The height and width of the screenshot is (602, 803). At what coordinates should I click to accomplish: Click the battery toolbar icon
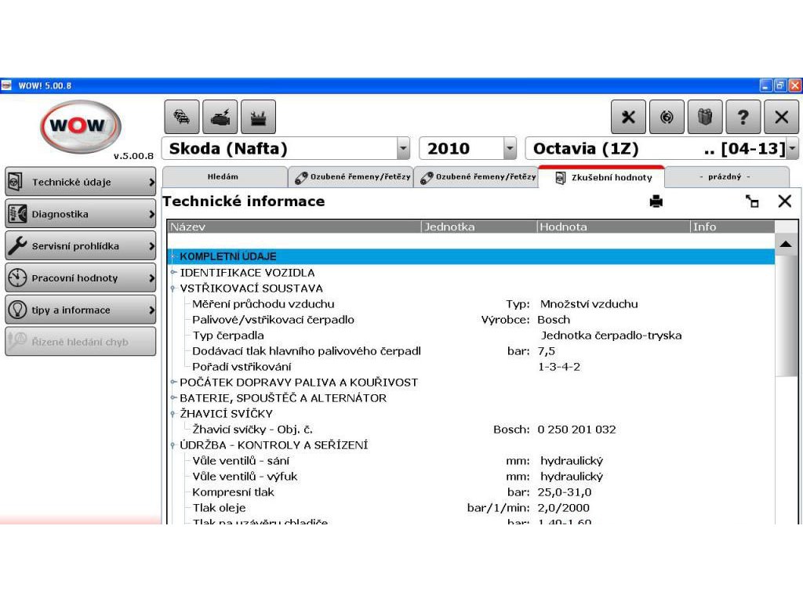coord(259,118)
